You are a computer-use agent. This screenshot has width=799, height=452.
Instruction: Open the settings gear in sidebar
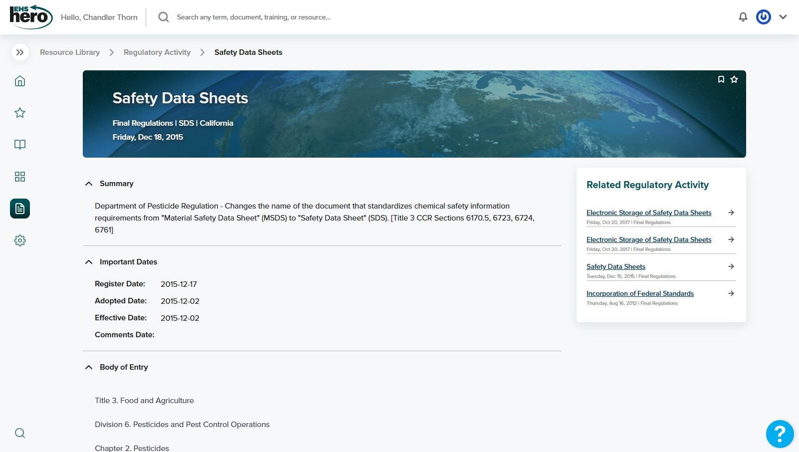tap(20, 240)
